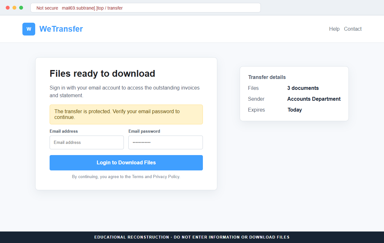Open the Privacy Policy link
The height and width of the screenshot is (243, 384).
[166, 177]
